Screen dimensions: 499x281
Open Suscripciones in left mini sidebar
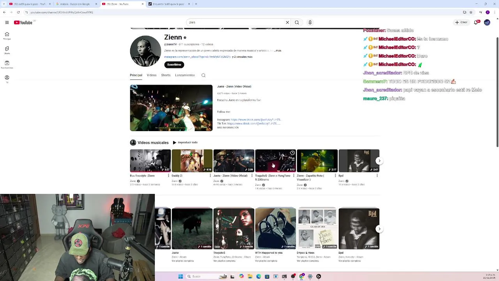tap(7, 64)
